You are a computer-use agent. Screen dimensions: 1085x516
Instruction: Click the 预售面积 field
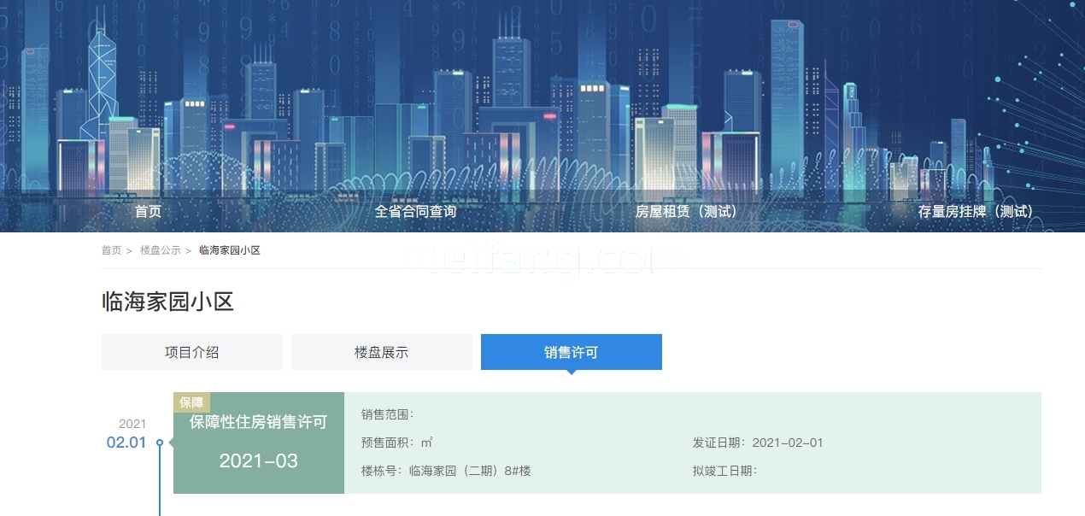(x=396, y=443)
